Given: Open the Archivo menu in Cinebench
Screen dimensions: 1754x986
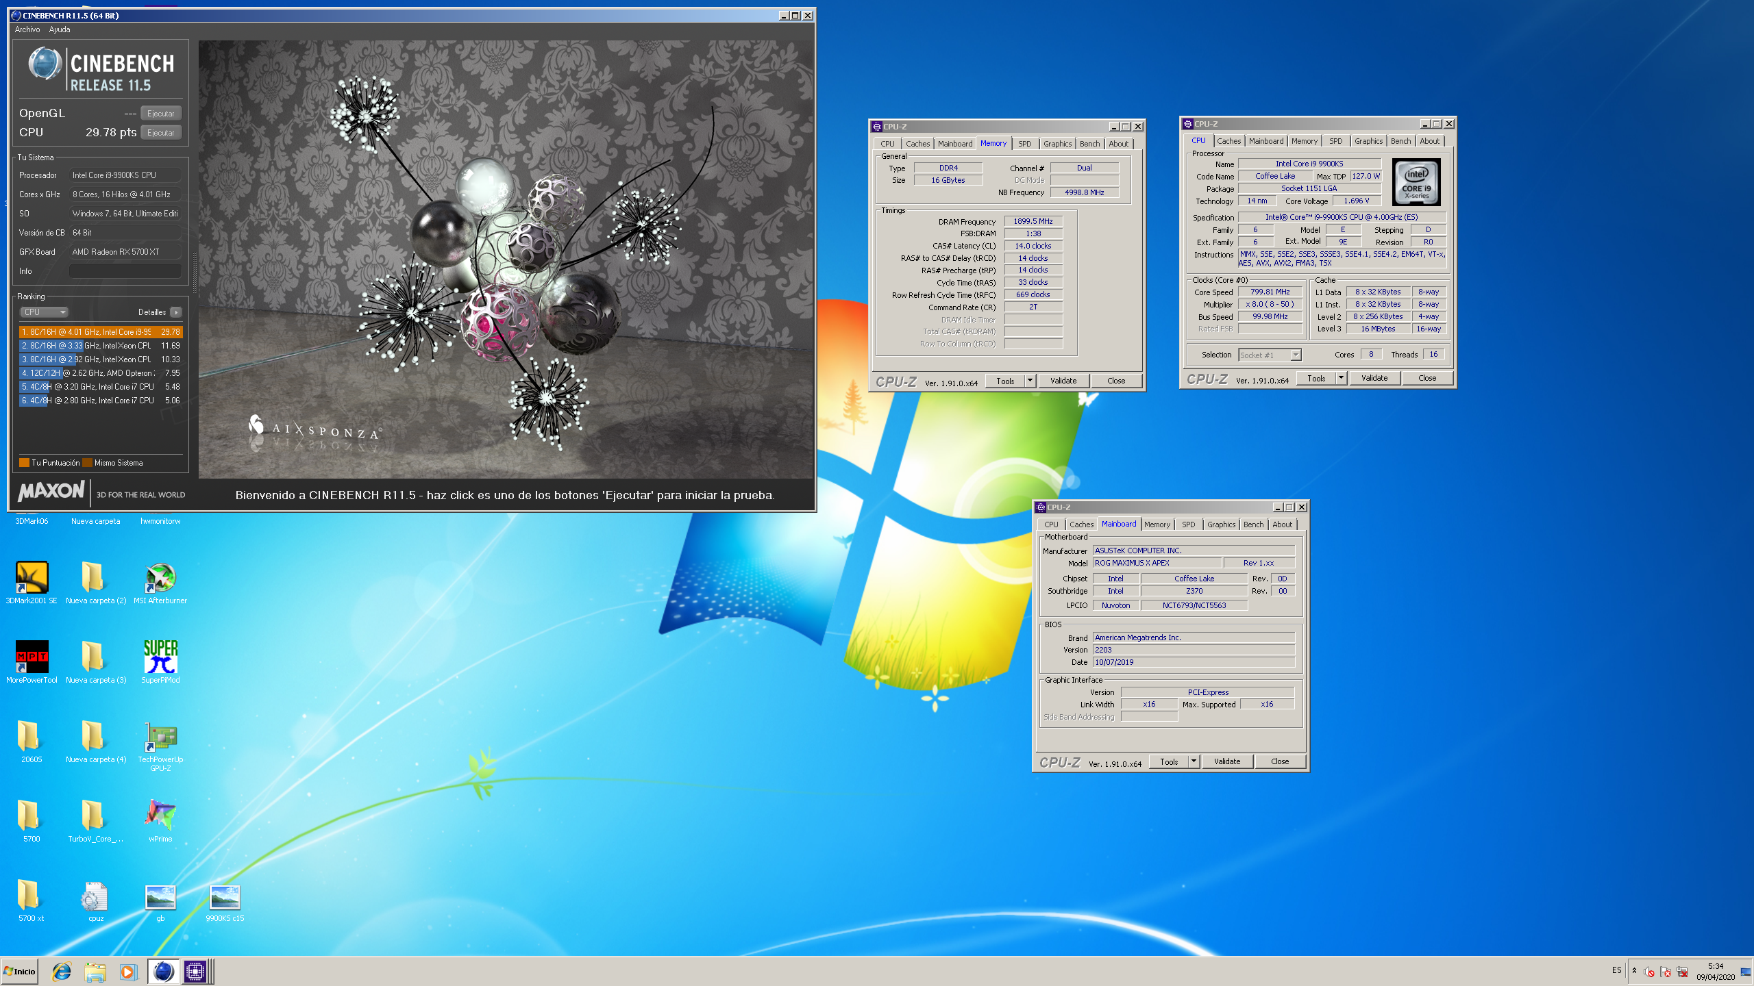Looking at the screenshot, I should [x=27, y=29].
